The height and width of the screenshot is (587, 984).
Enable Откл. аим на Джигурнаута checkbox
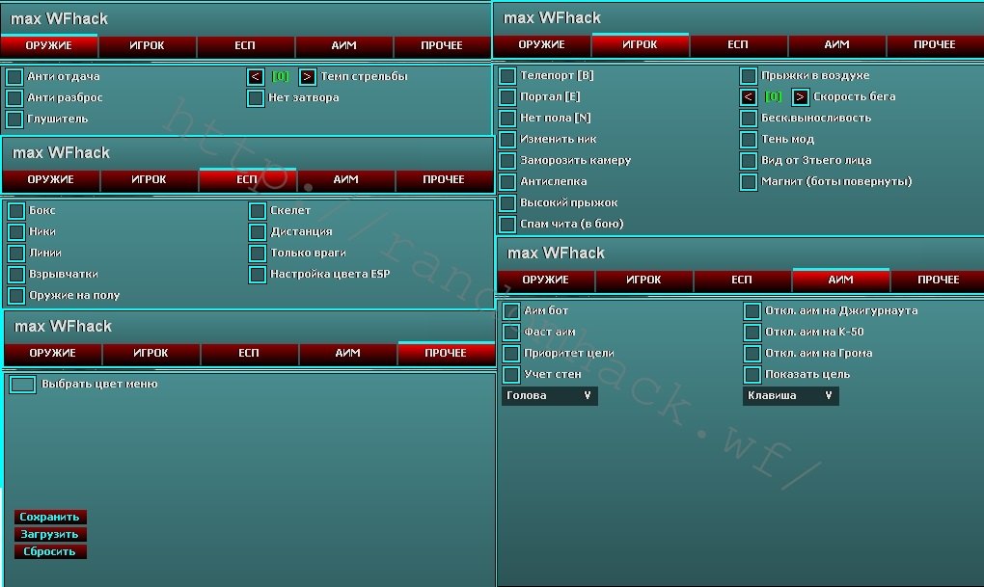(x=752, y=311)
